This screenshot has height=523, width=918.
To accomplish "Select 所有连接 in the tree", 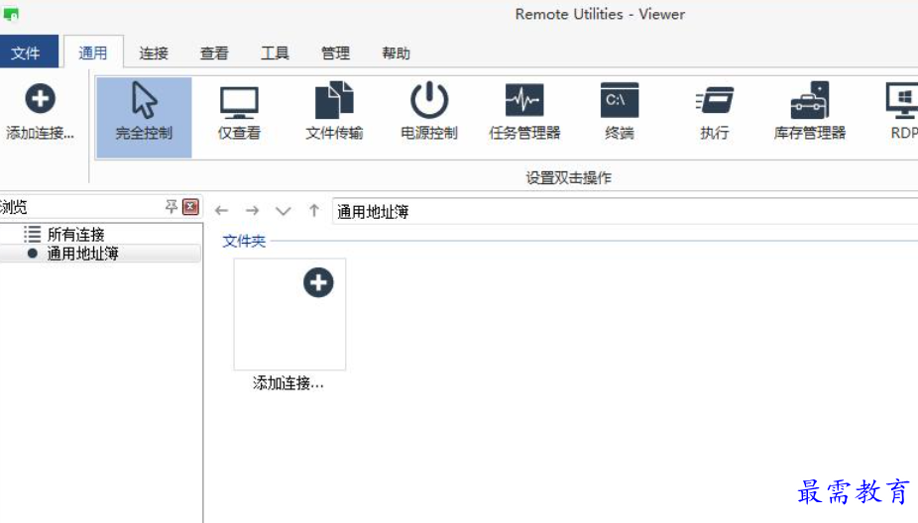I will (x=75, y=235).
